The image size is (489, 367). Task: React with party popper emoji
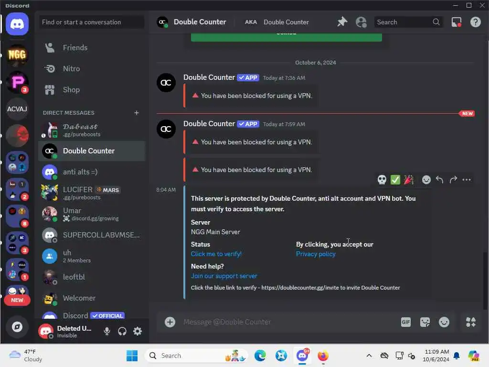click(x=409, y=180)
